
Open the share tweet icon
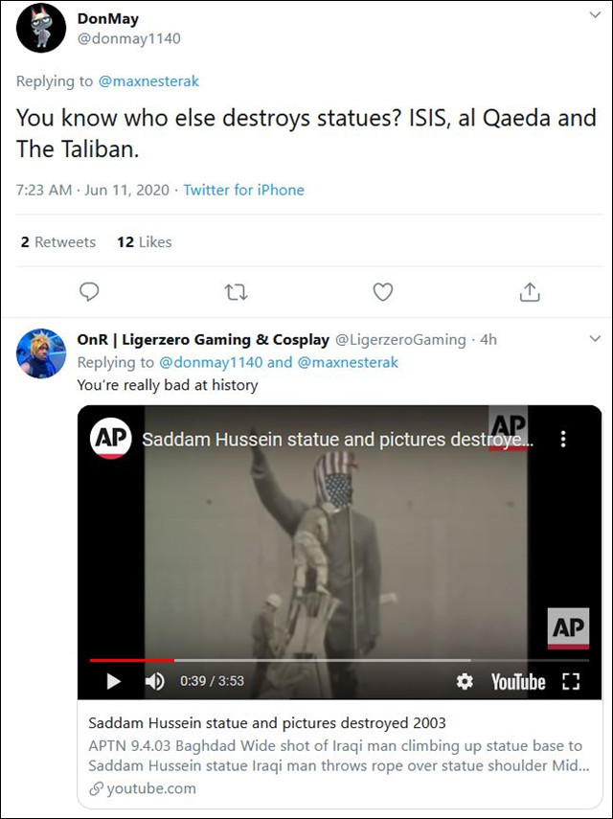click(x=530, y=291)
